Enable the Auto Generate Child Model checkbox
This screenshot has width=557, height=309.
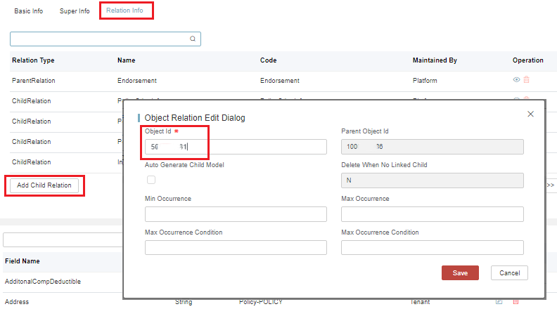pyautogui.click(x=151, y=180)
